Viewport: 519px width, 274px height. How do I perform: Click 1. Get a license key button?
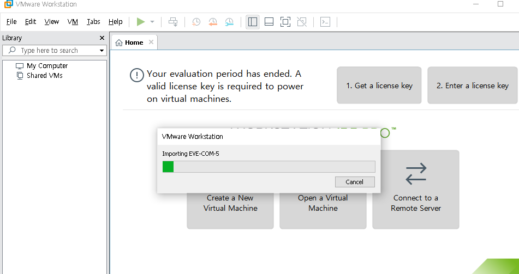(379, 86)
